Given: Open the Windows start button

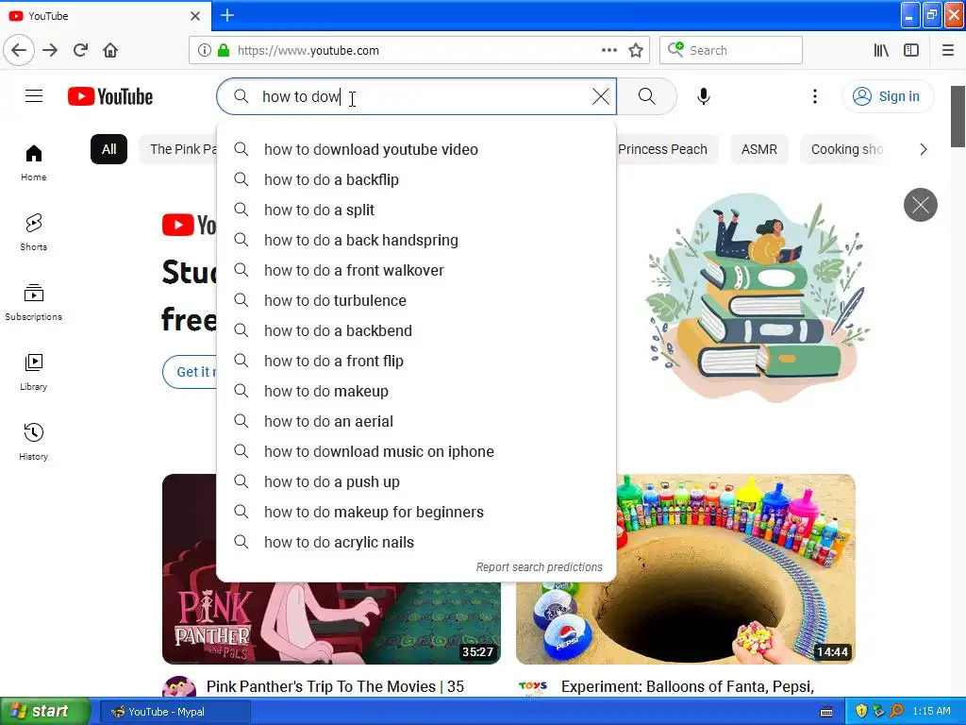Looking at the screenshot, I should point(44,712).
